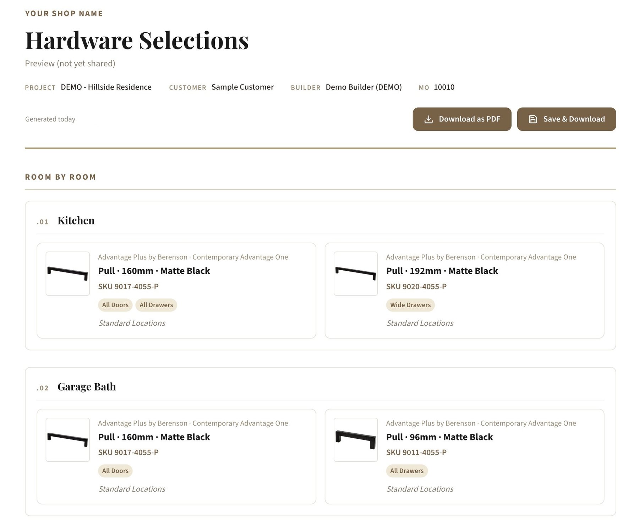Click SKU 9020-4055-P text
Screen dimensions: 639x520
coord(416,286)
